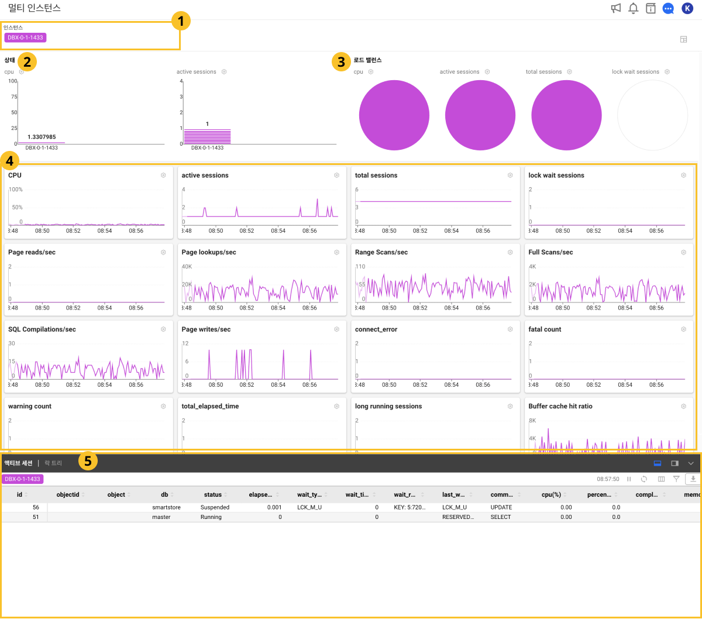Open settings gear on Page writes/sec widget
The image size is (702, 619).
(x=337, y=329)
